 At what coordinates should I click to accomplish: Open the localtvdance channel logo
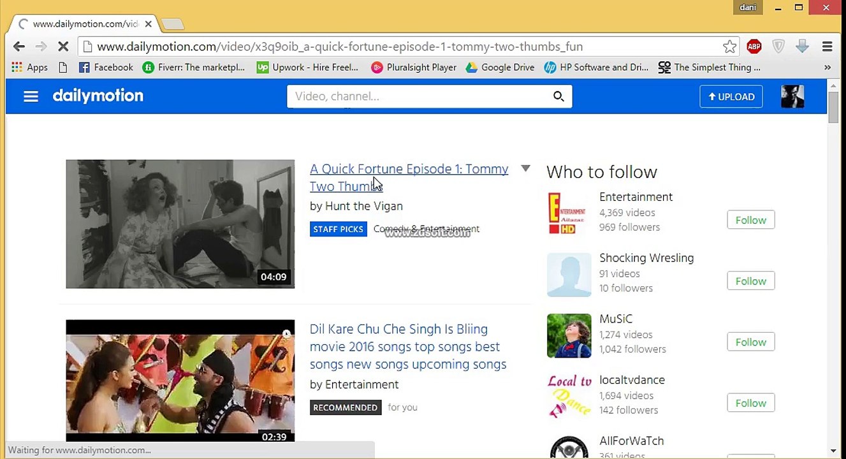(569, 397)
